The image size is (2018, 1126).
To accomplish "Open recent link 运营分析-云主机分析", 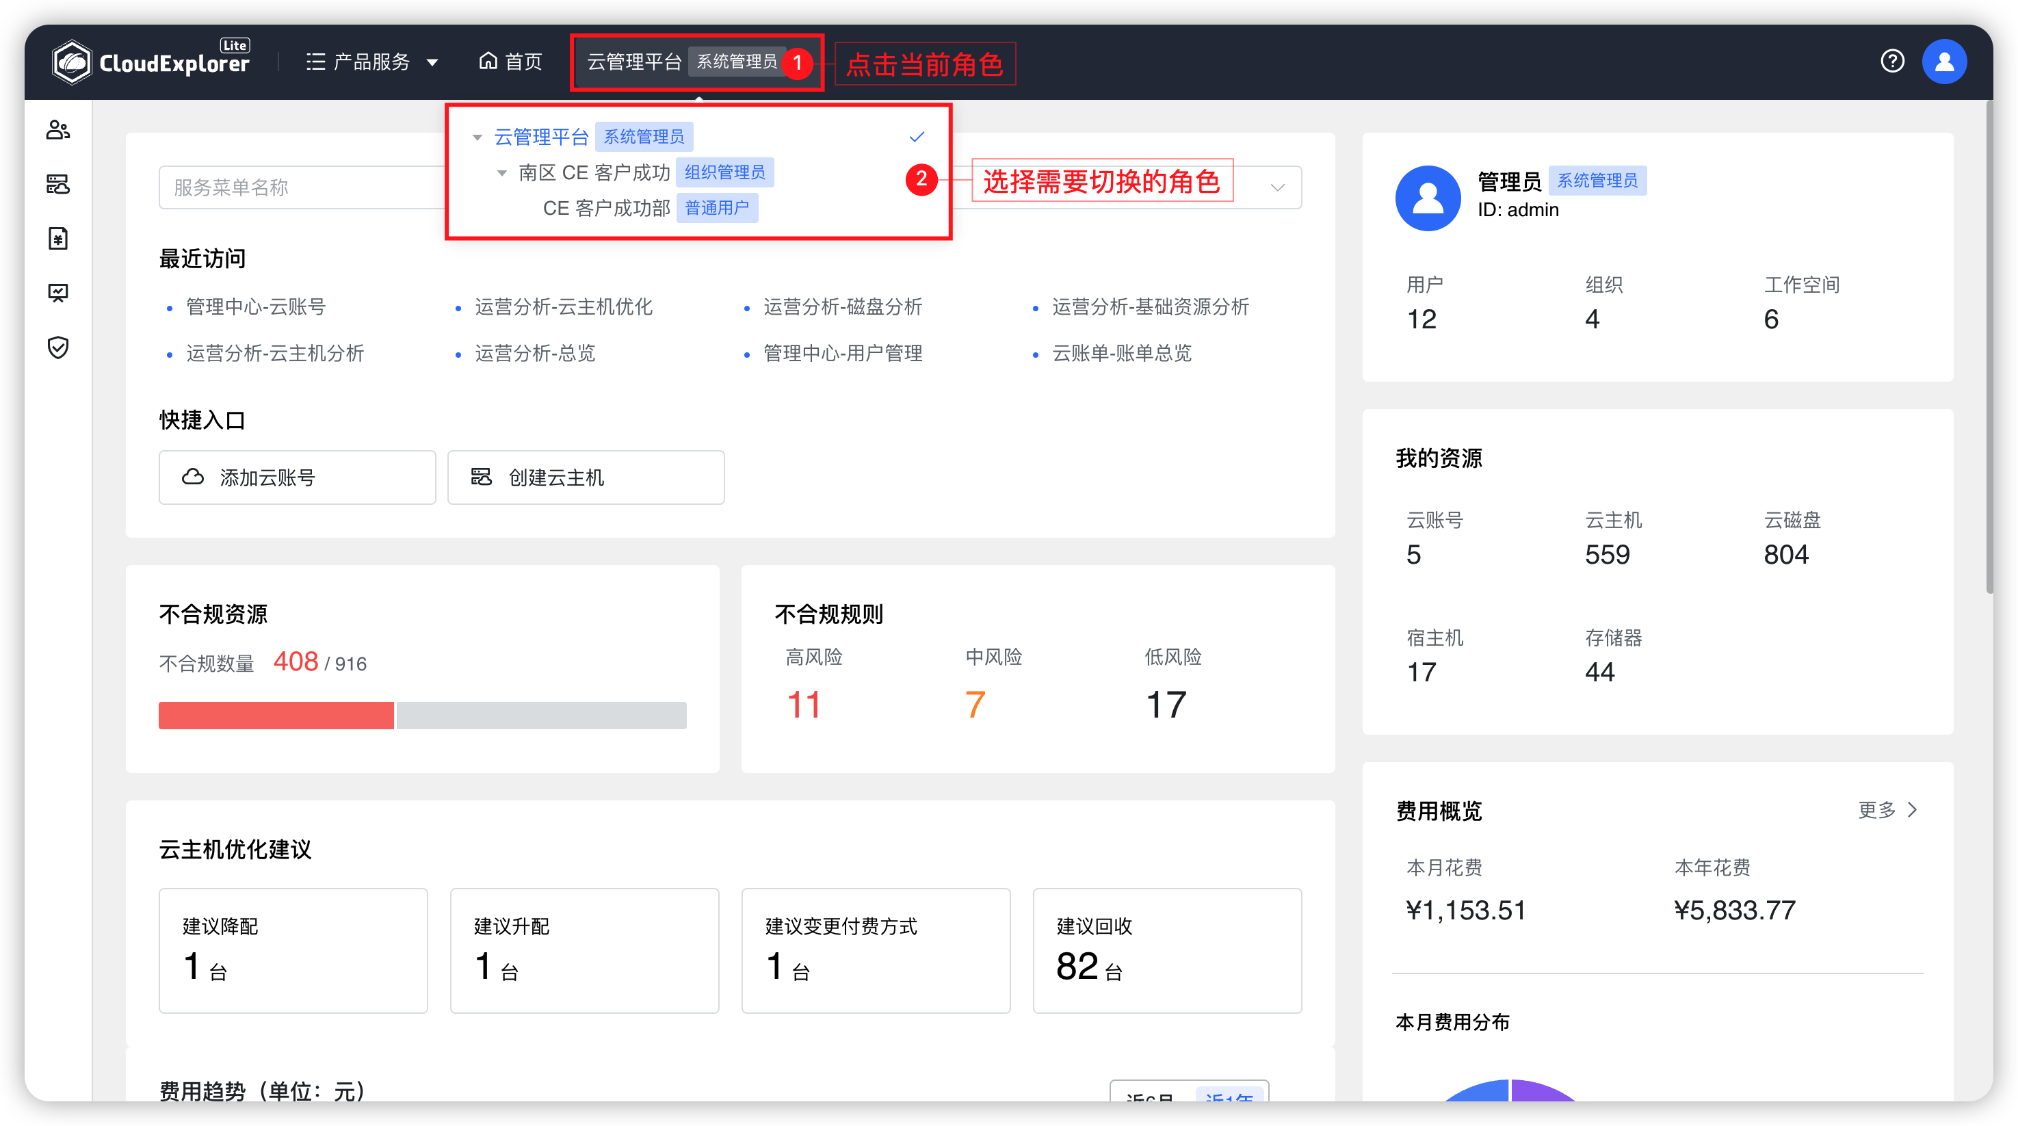I will coord(275,354).
